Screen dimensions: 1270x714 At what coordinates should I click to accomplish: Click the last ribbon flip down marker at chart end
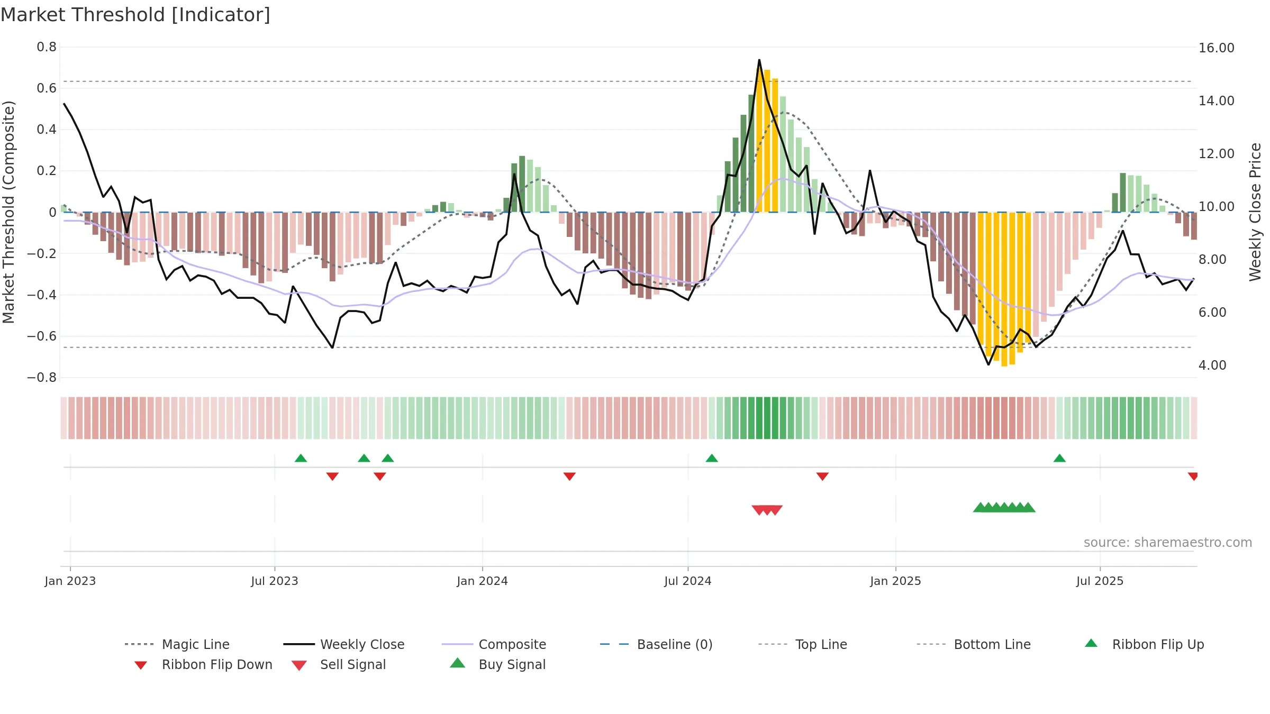click(x=1193, y=477)
